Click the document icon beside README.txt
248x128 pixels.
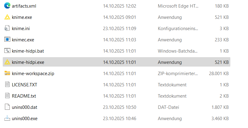[7, 96]
